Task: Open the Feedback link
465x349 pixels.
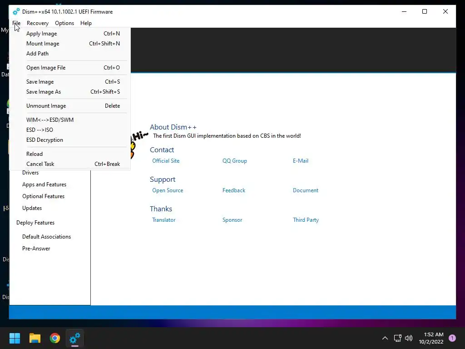Action: (x=234, y=190)
